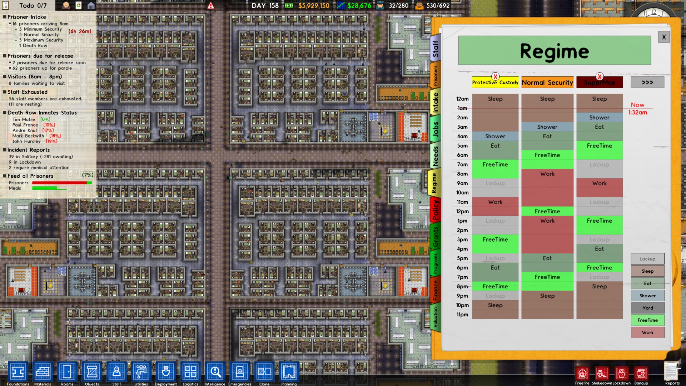Switch to the Policy report tab
The height and width of the screenshot is (386, 686).
(435, 210)
